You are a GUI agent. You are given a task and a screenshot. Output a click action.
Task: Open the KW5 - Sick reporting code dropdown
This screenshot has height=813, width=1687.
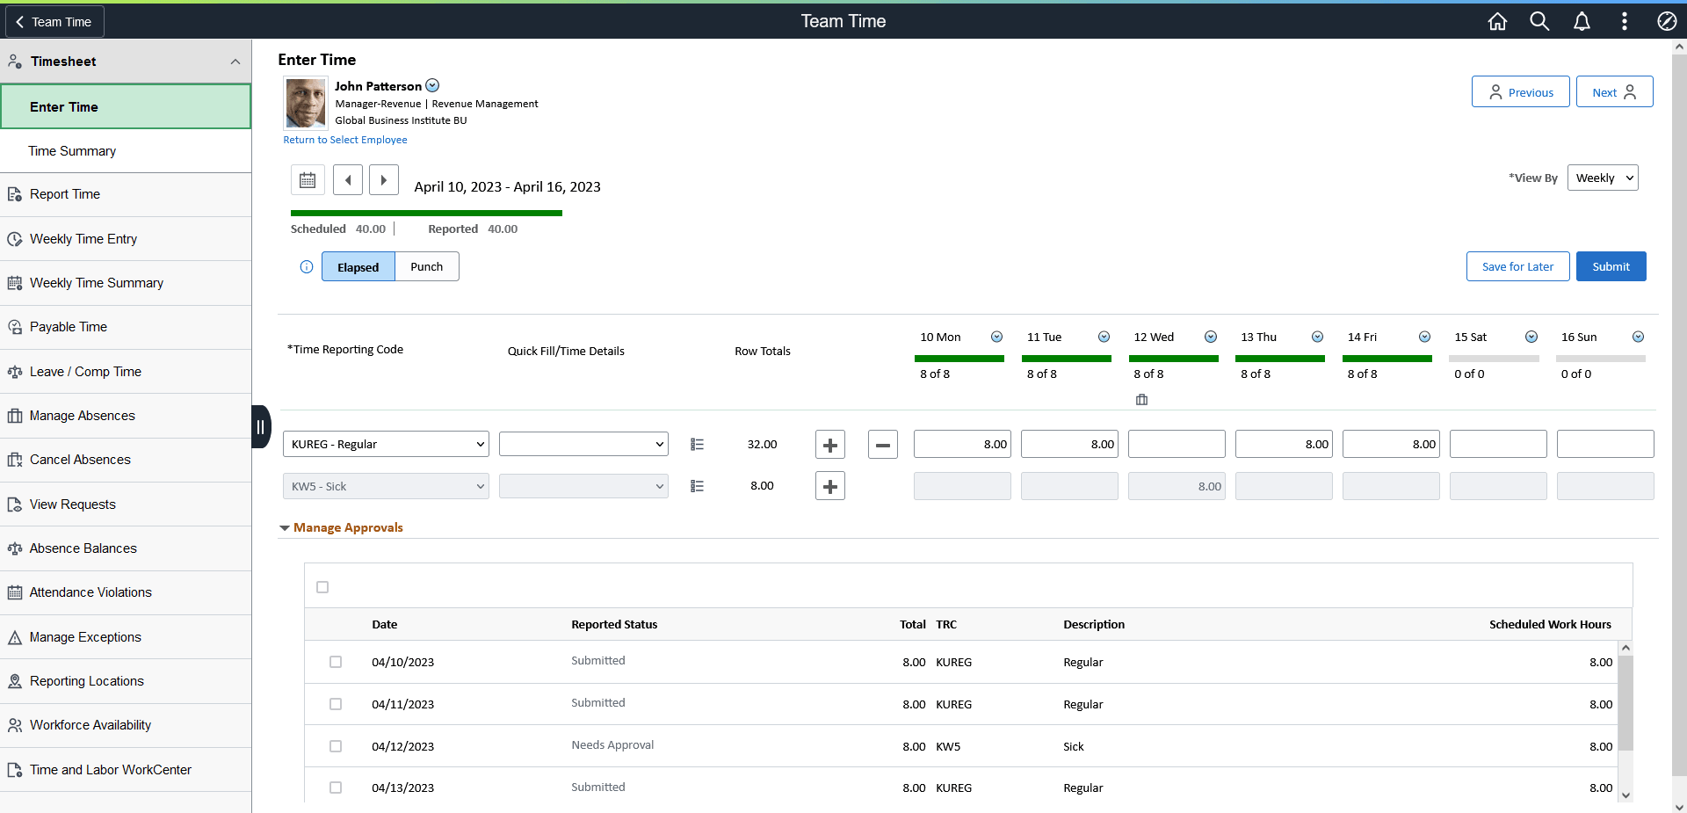click(x=385, y=485)
